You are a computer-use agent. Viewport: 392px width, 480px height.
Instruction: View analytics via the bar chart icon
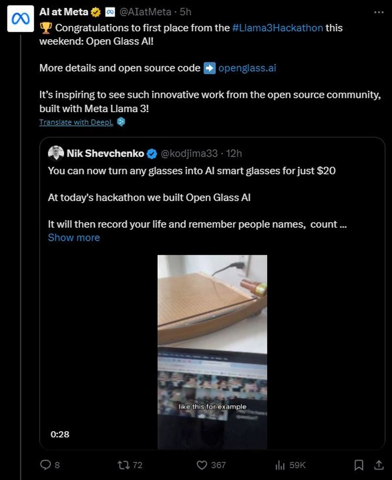click(x=280, y=465)
